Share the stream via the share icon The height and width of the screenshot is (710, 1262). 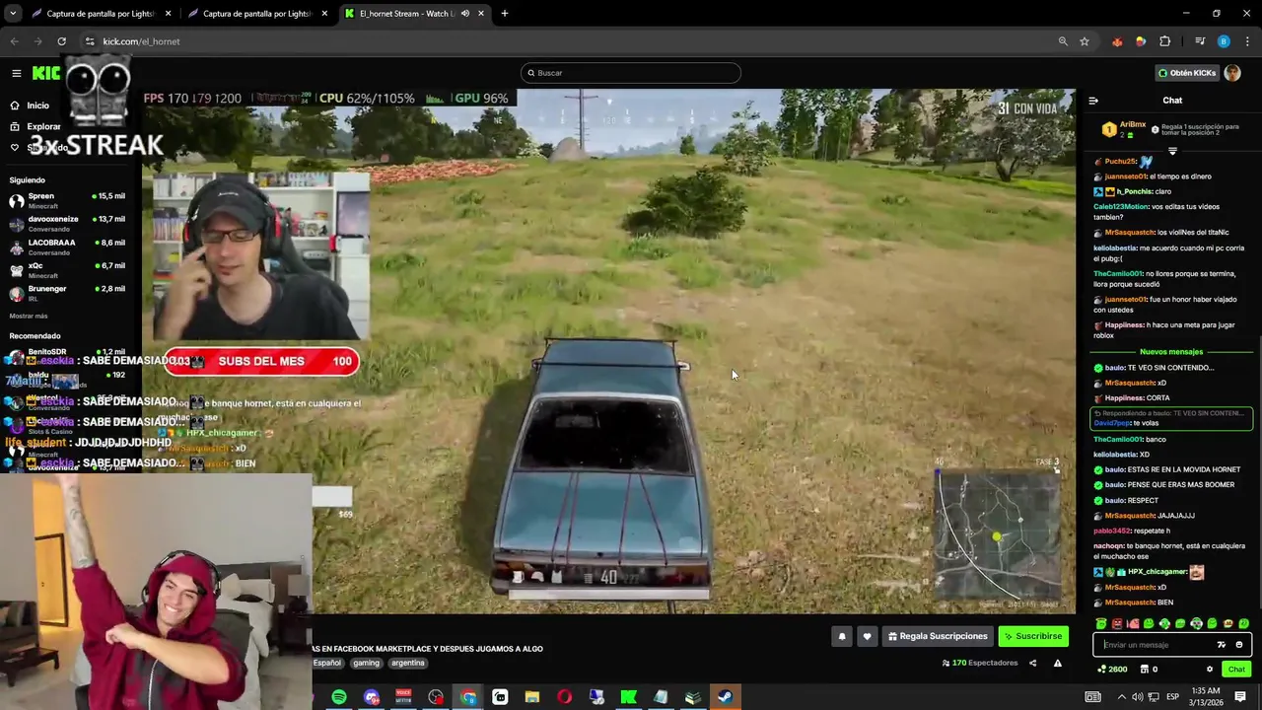[x=1032, y=663]
